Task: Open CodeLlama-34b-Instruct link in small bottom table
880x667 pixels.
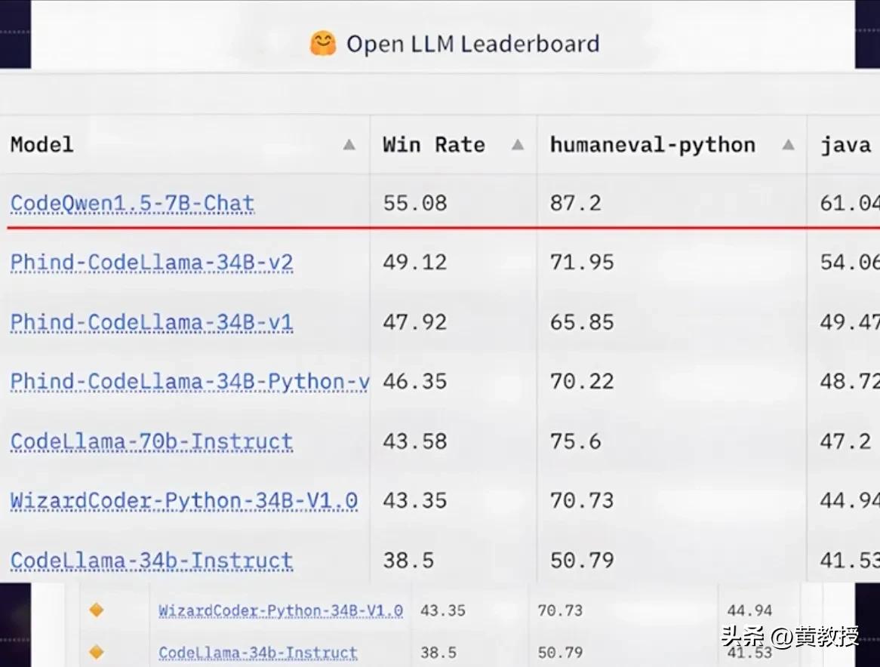Action: coord(258,653)
